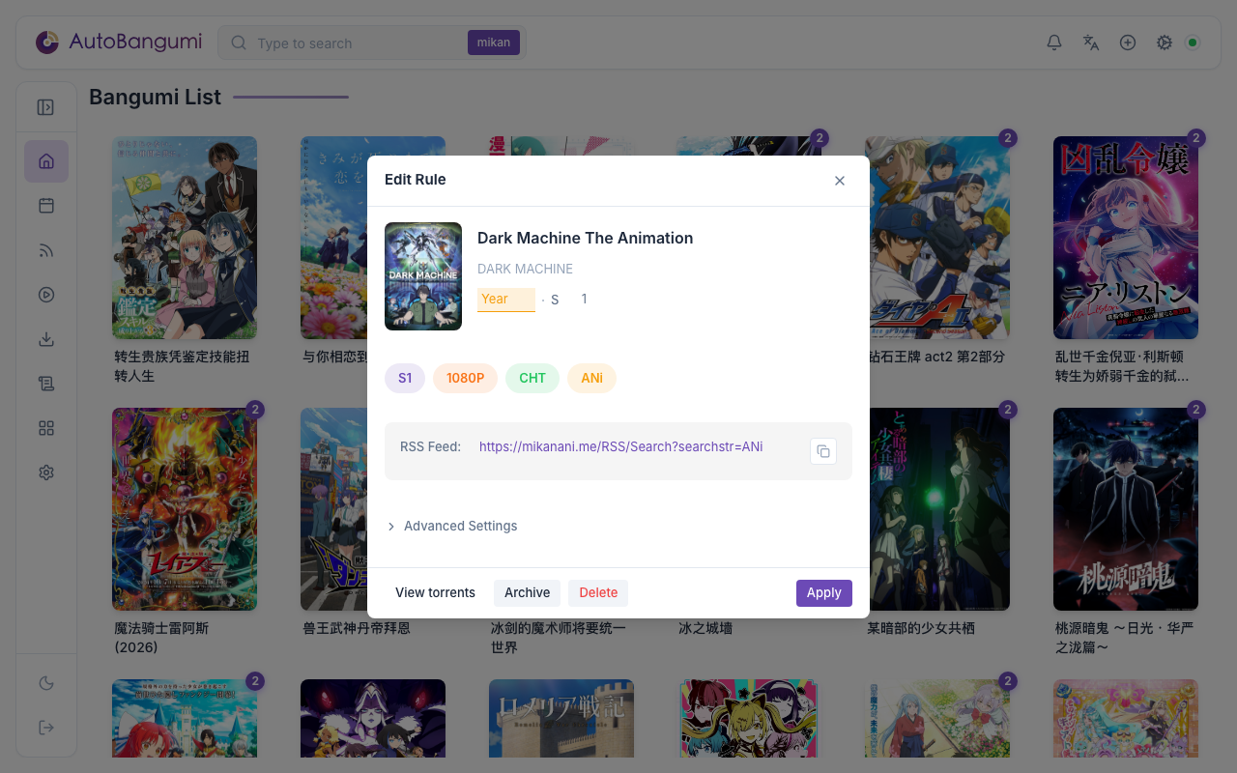
Task: Open Config via sidebar gear icon
Action: tap(46, 472)
